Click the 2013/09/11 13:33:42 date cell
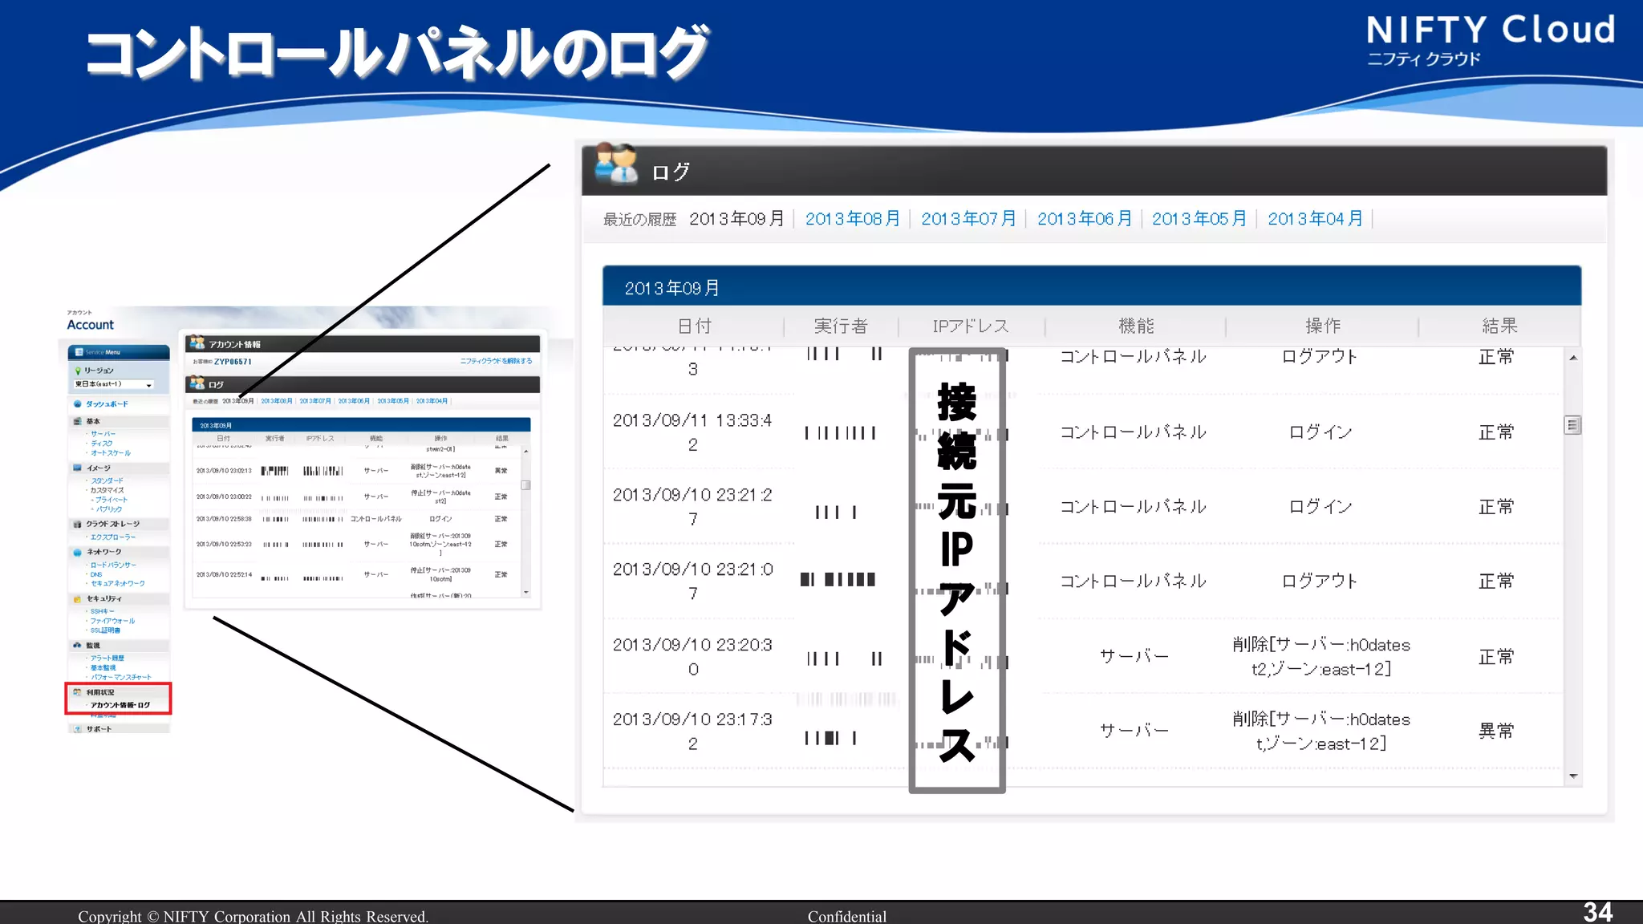Screen dimensions: 1643x924 pyautogui.click(x=692, y=432)
